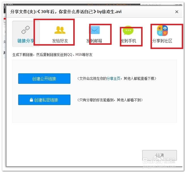Click 创建公开链接 button
Viewport: 186px width, 173px height.
44,78
